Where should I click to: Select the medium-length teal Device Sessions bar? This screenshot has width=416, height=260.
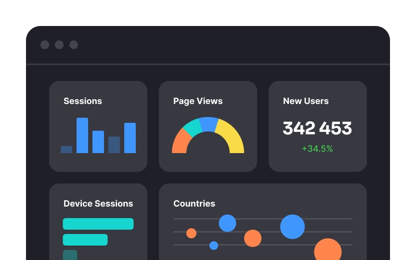tap(85, 240)
